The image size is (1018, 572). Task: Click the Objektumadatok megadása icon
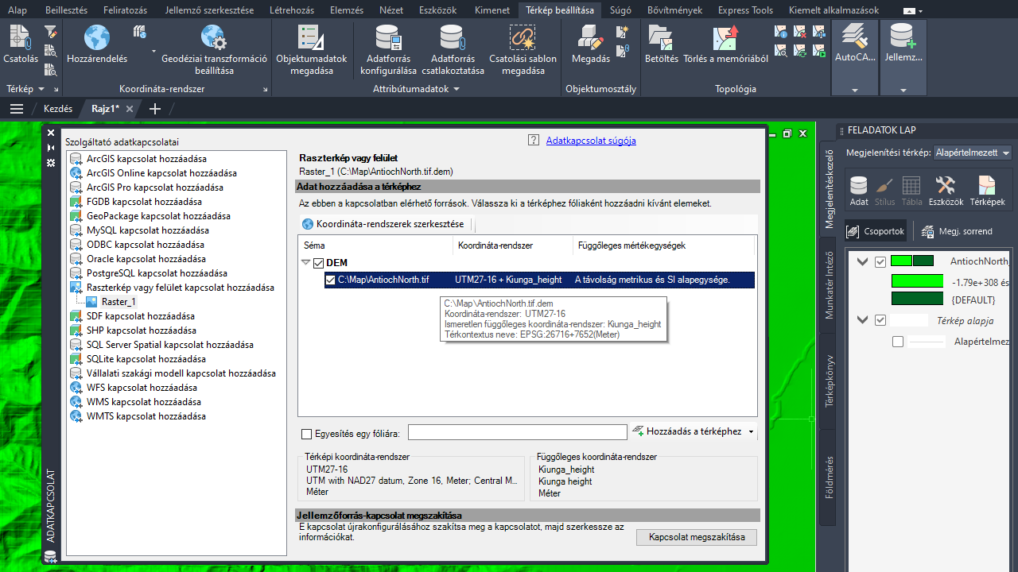point(311,49)
